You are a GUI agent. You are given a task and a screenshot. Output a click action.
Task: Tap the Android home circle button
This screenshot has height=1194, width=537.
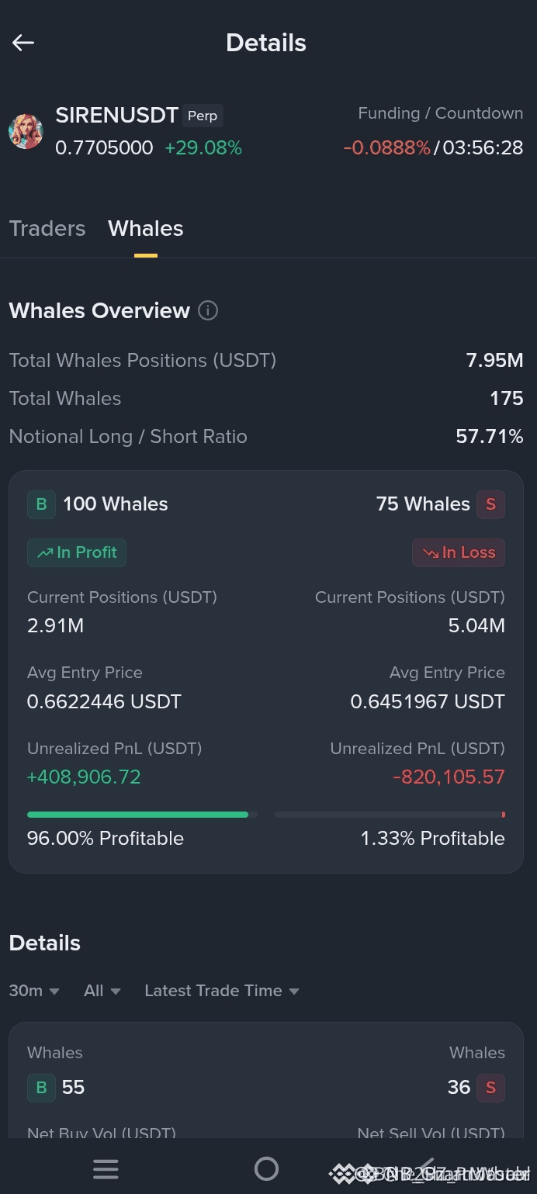point(266,1168)
